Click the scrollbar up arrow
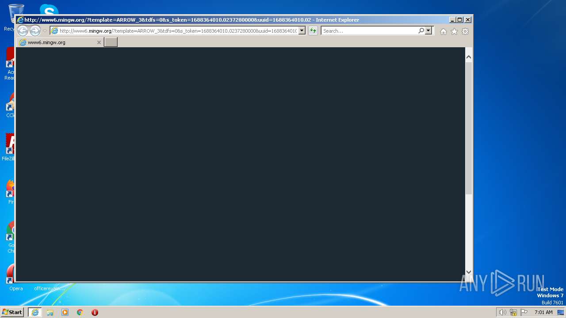 469,57
